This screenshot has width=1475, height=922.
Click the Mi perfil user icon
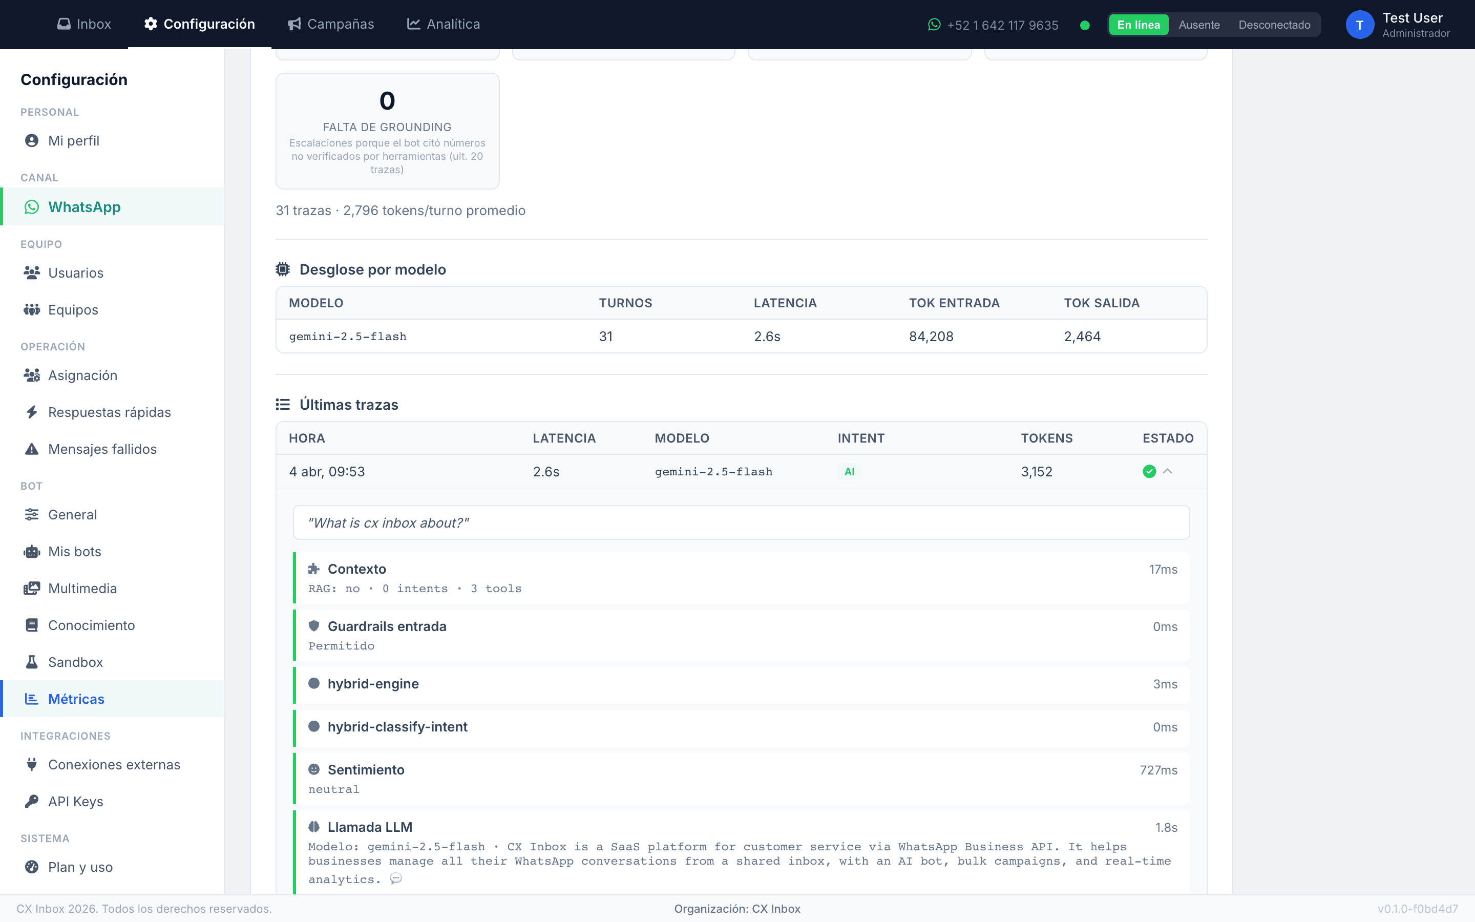32,141
